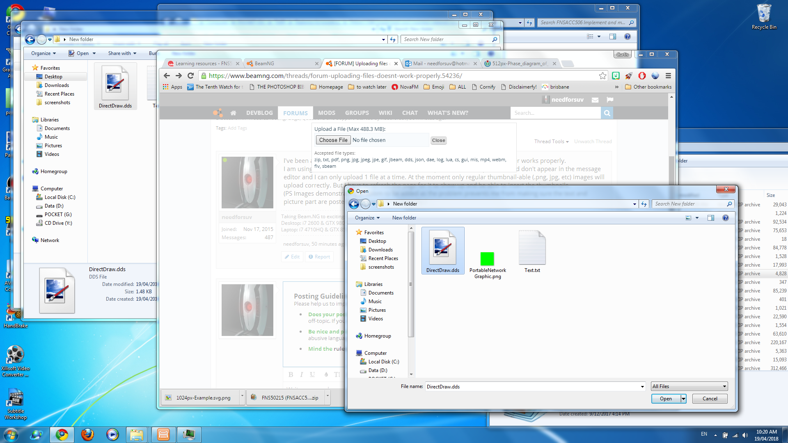Viewport: 788px width, 443px height.
Task: Switch to Mail Outlook tab
Action: (x=441, y=64)
